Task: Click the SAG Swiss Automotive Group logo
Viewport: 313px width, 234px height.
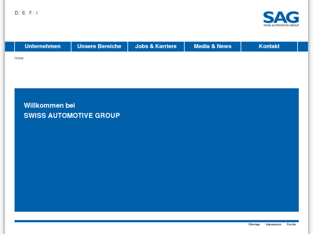Action: point(281,19)
